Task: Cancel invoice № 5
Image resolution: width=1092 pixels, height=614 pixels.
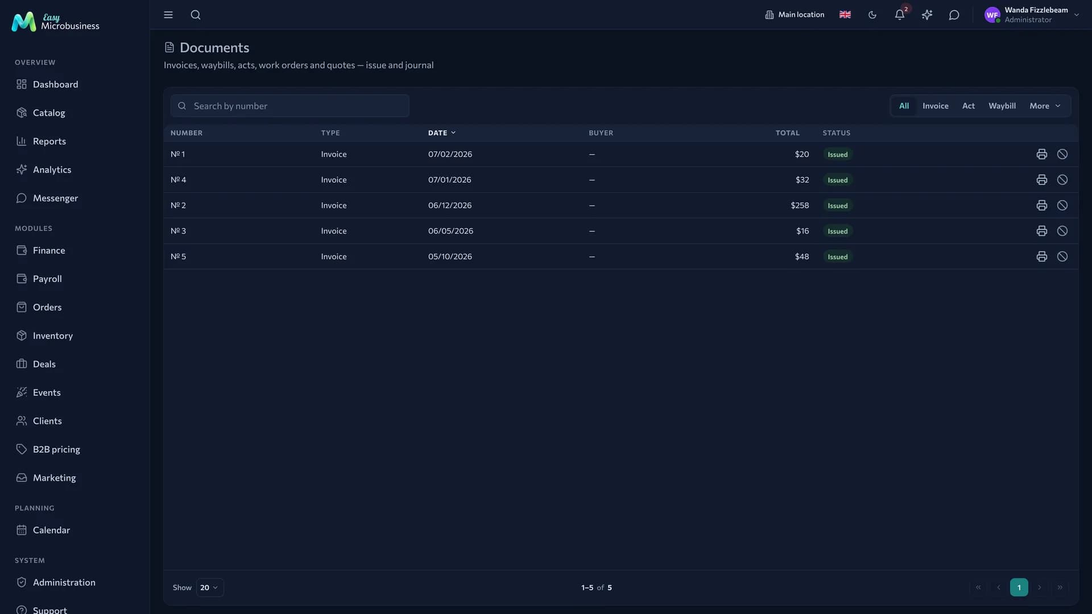Action: pos(1062,256)
